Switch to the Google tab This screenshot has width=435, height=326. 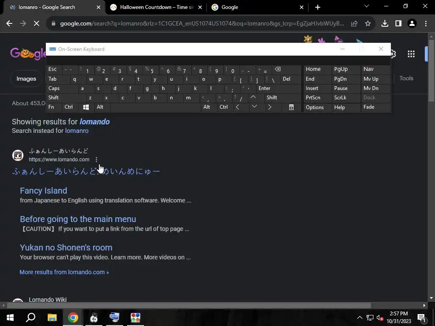pyautogui.click(x=257, y=7)
